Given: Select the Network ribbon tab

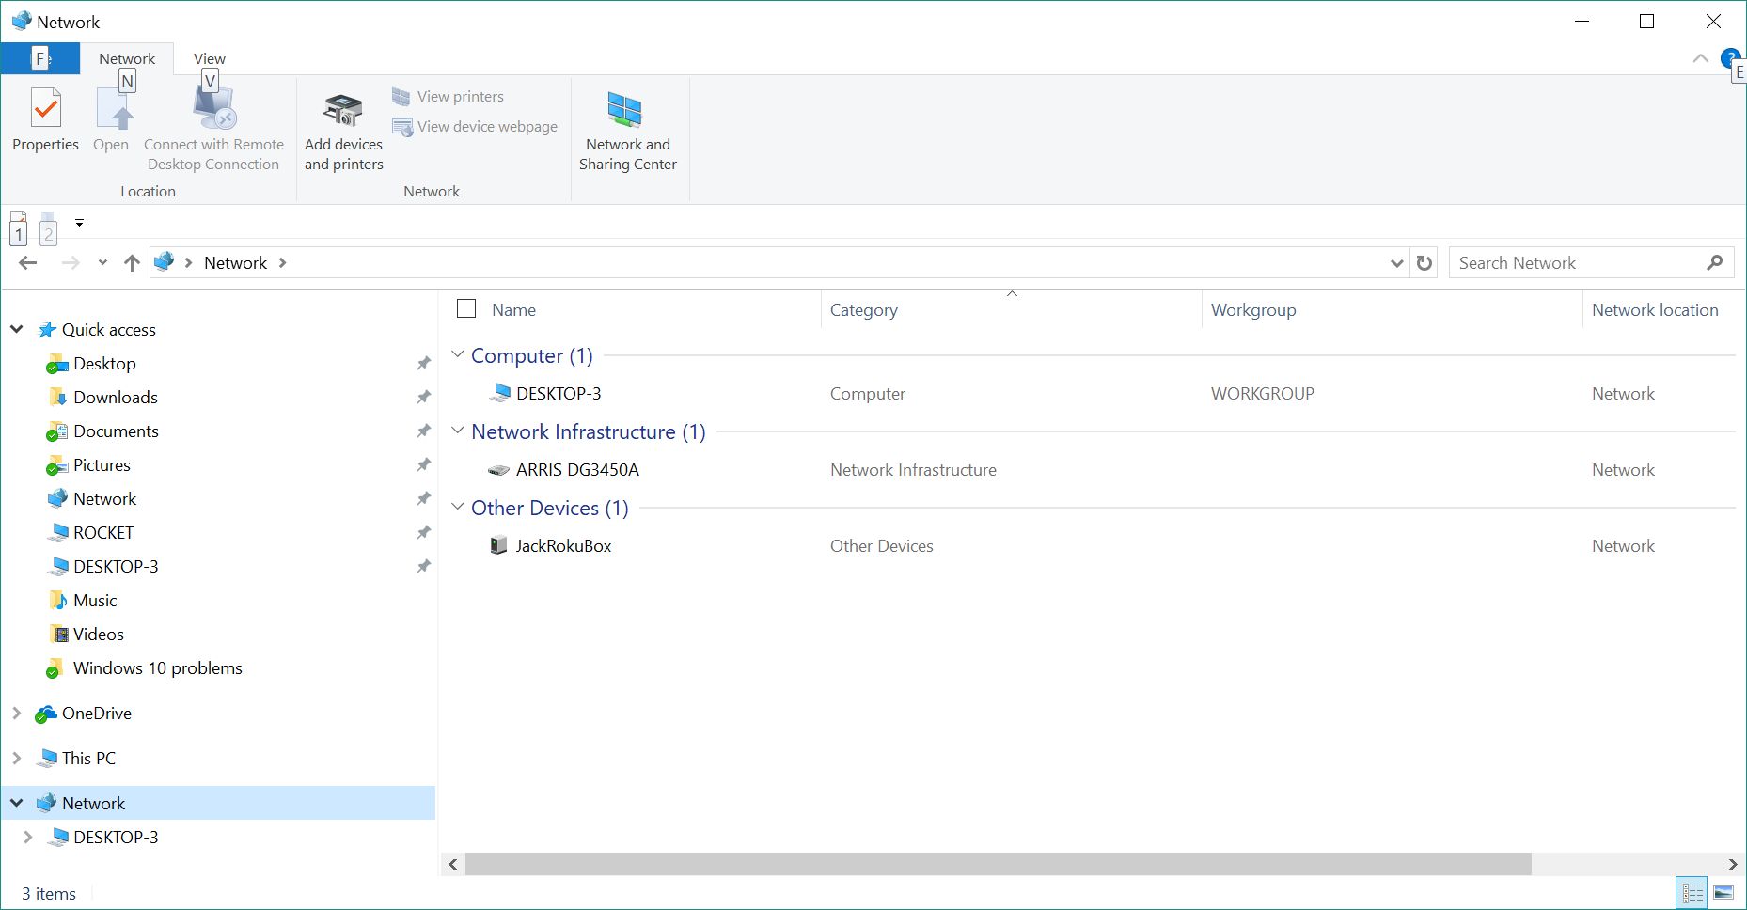Looking at the screenshot, I should click(x=127, y=58).
